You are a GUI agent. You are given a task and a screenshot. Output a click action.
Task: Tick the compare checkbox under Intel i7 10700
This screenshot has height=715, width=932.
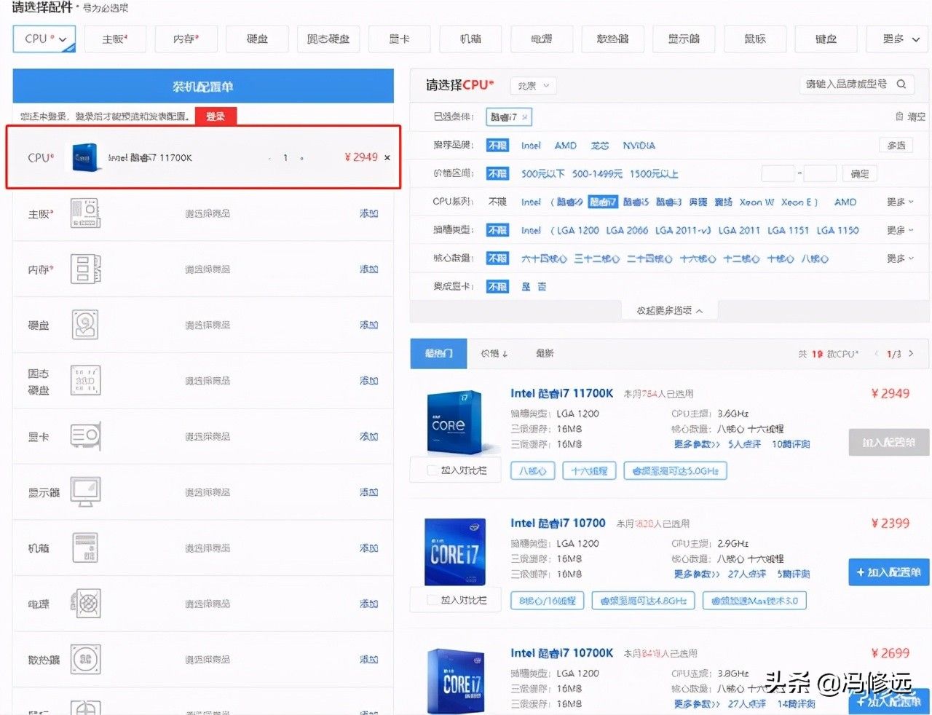point(433,601)
